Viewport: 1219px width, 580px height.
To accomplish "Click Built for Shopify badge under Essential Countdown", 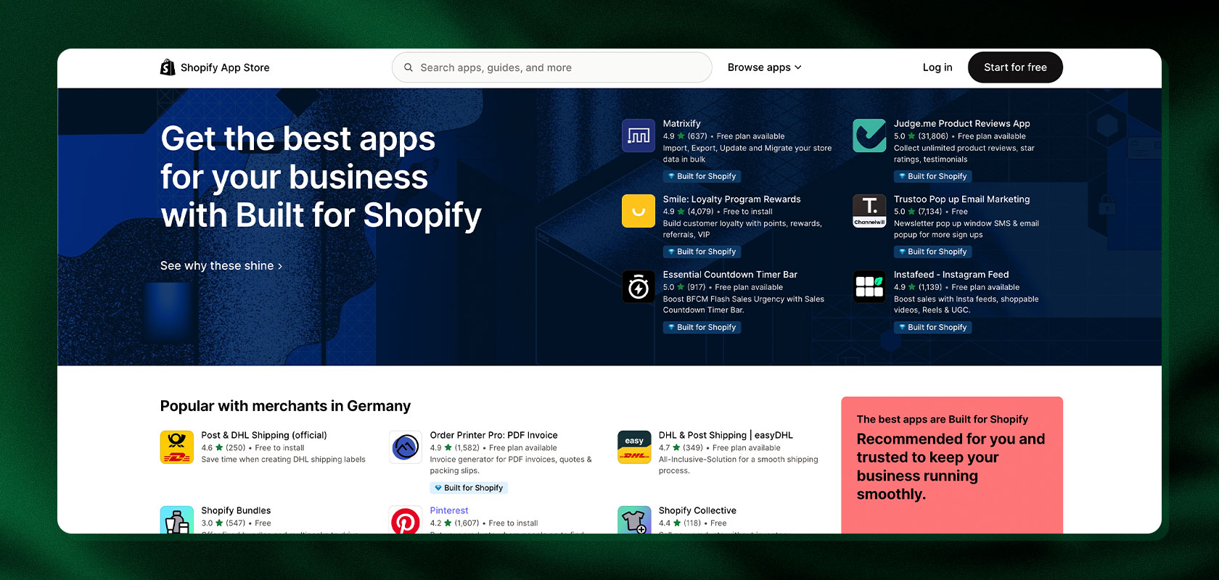I will (702, 327).
